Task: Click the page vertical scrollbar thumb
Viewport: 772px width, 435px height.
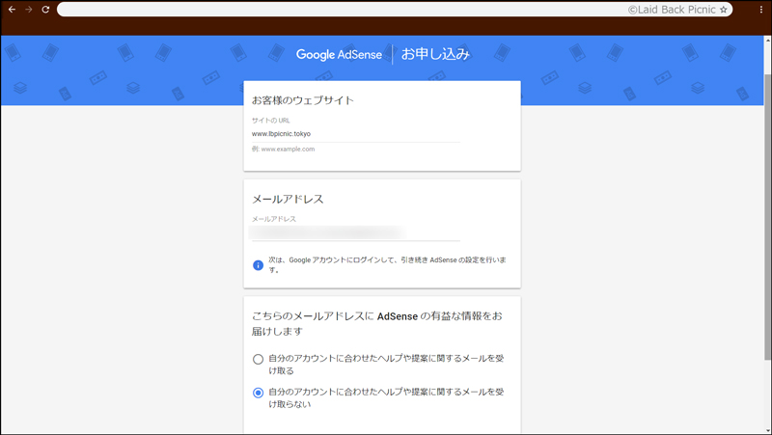Action: [x=767, y=216]
